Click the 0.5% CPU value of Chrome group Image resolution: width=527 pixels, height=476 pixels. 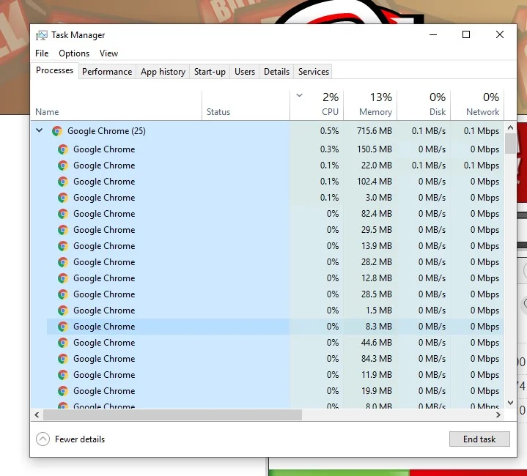[329, 131]
